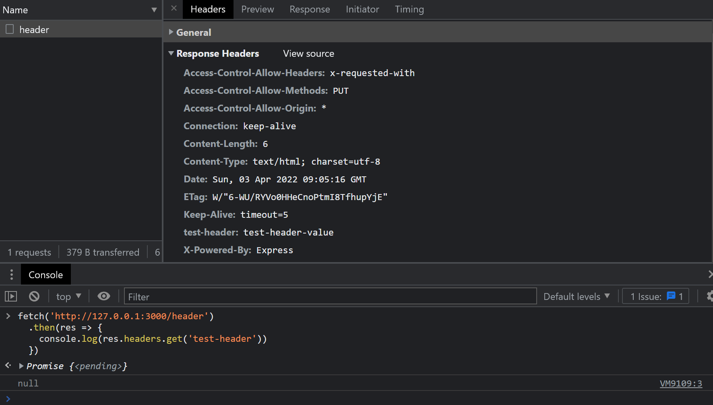Open the VM9109:3 source link

680,383
